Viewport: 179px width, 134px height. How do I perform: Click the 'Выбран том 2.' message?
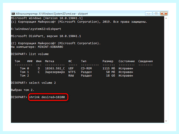click(23, 90)
